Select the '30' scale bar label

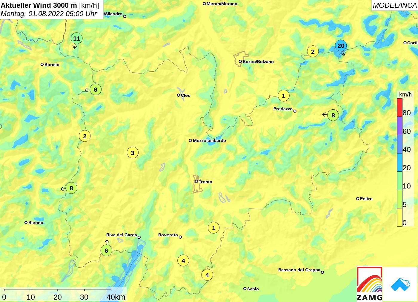tap(84, 297)
